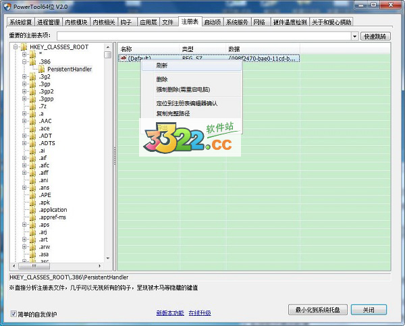Click the .application folder icon
The width and height of the screenshot is (405, 326).
point(32,211)
